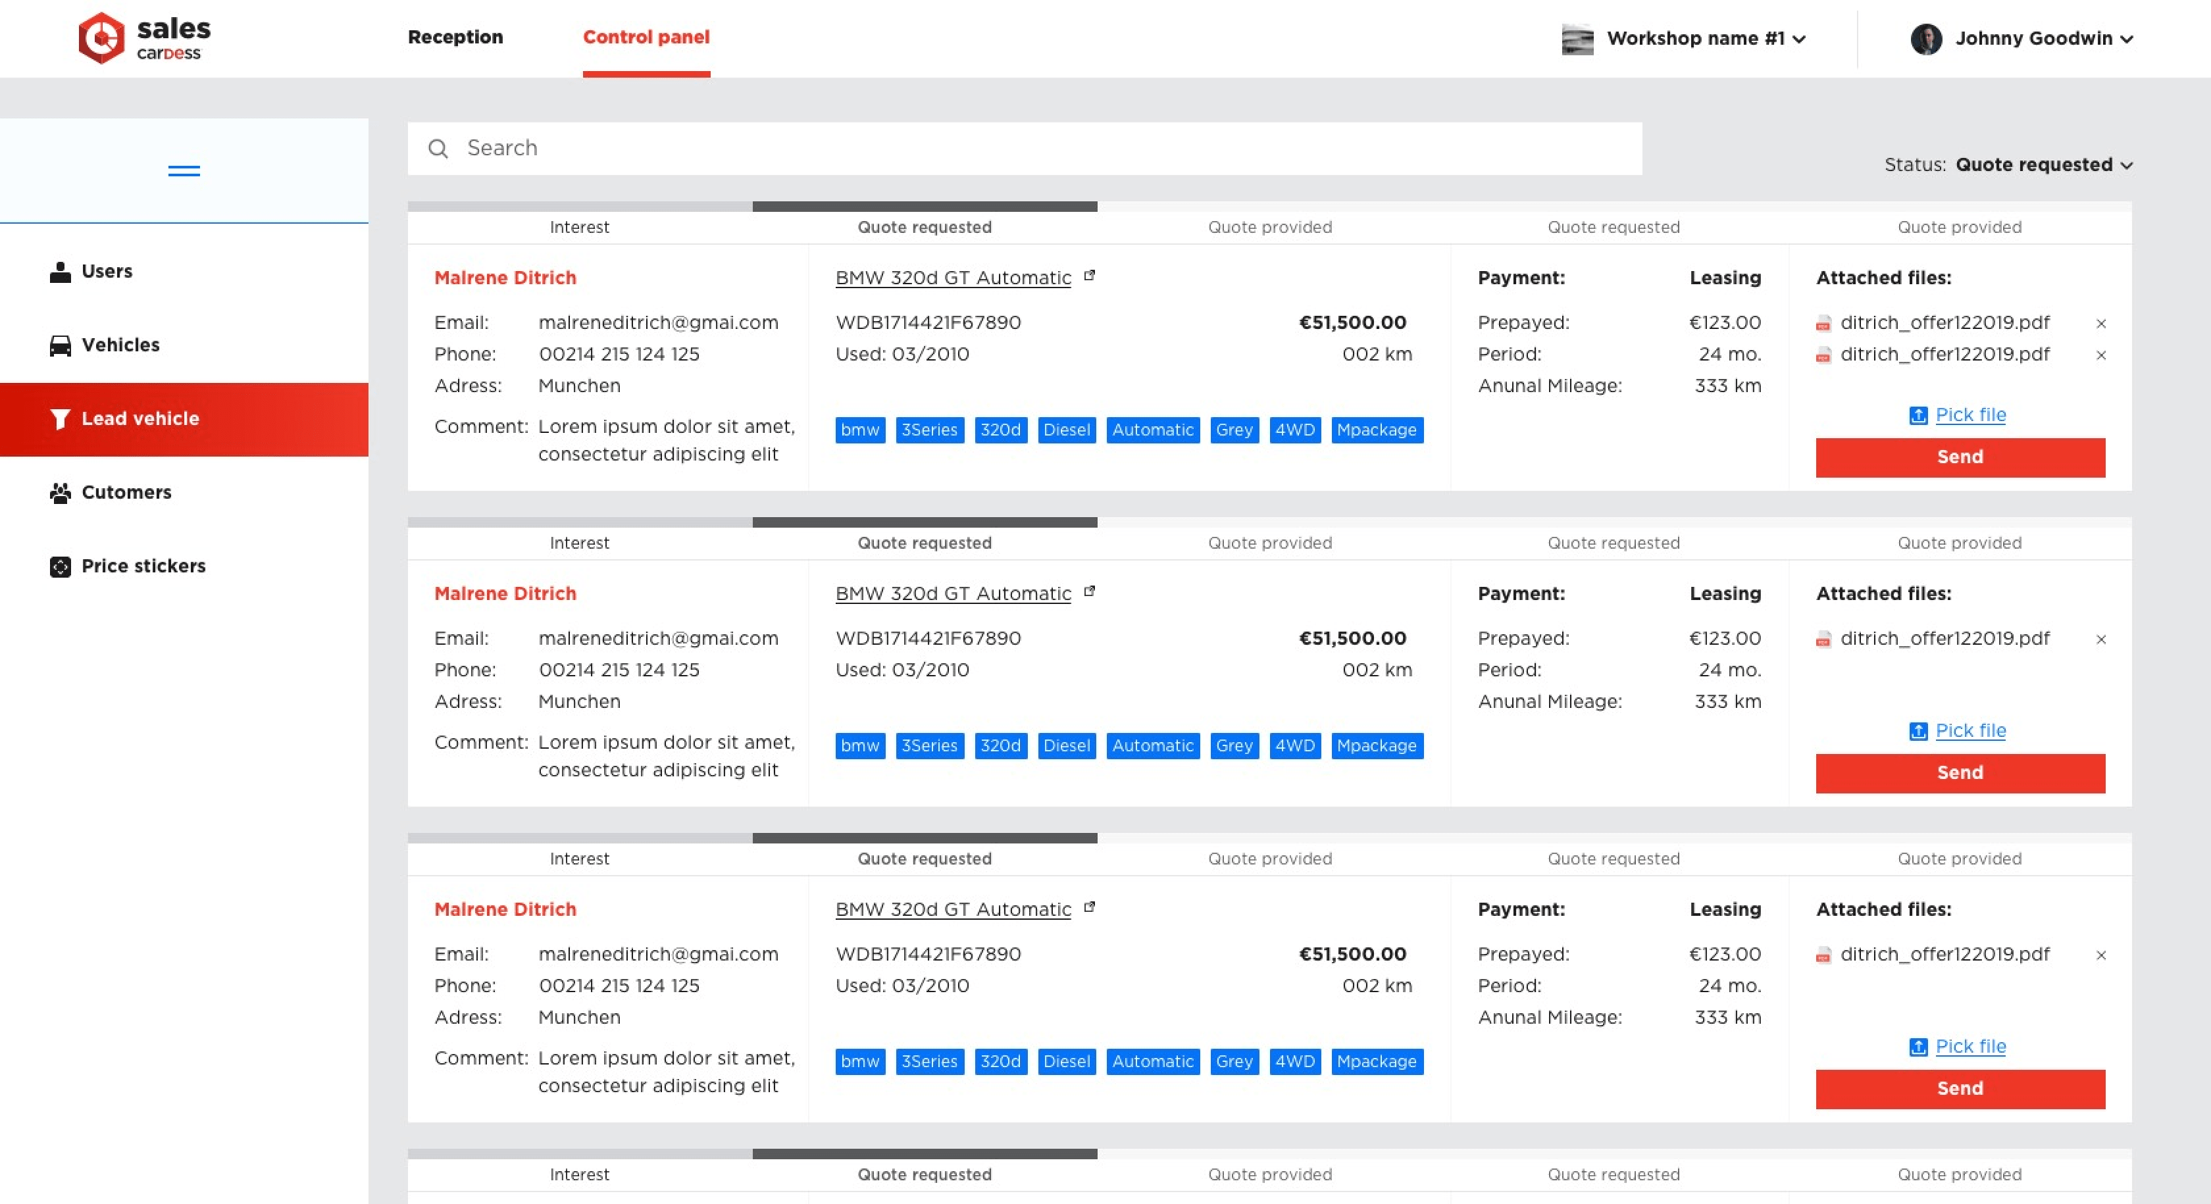Click the Interest stage in first card
This screenshot has width=2211, height=1204.
click(579, 228)
